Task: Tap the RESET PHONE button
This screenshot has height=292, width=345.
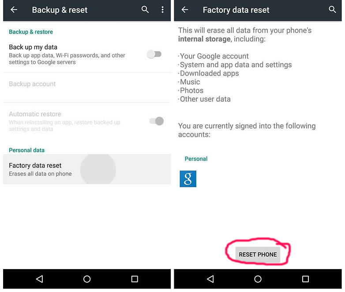Action: [258, 254]
